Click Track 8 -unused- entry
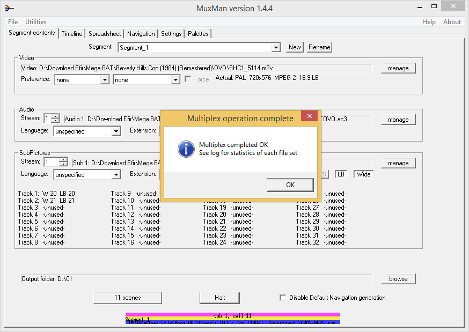 click(x=41, y=242)
